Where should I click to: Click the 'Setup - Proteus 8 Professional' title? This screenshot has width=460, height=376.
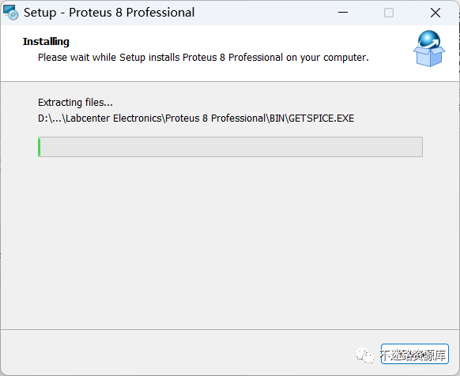(x=109, y=13)
